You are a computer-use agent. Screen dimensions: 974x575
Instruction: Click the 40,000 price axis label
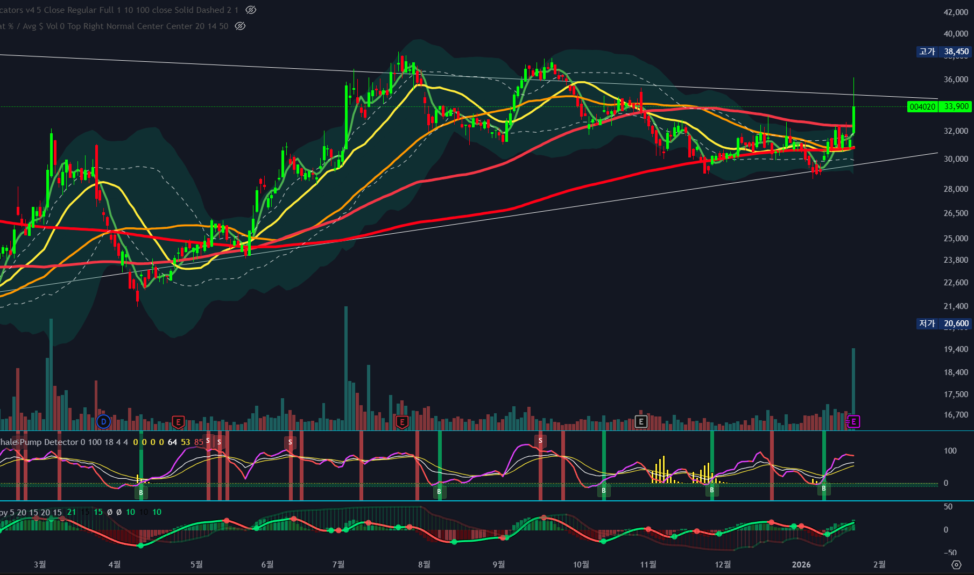click(956, 33)
